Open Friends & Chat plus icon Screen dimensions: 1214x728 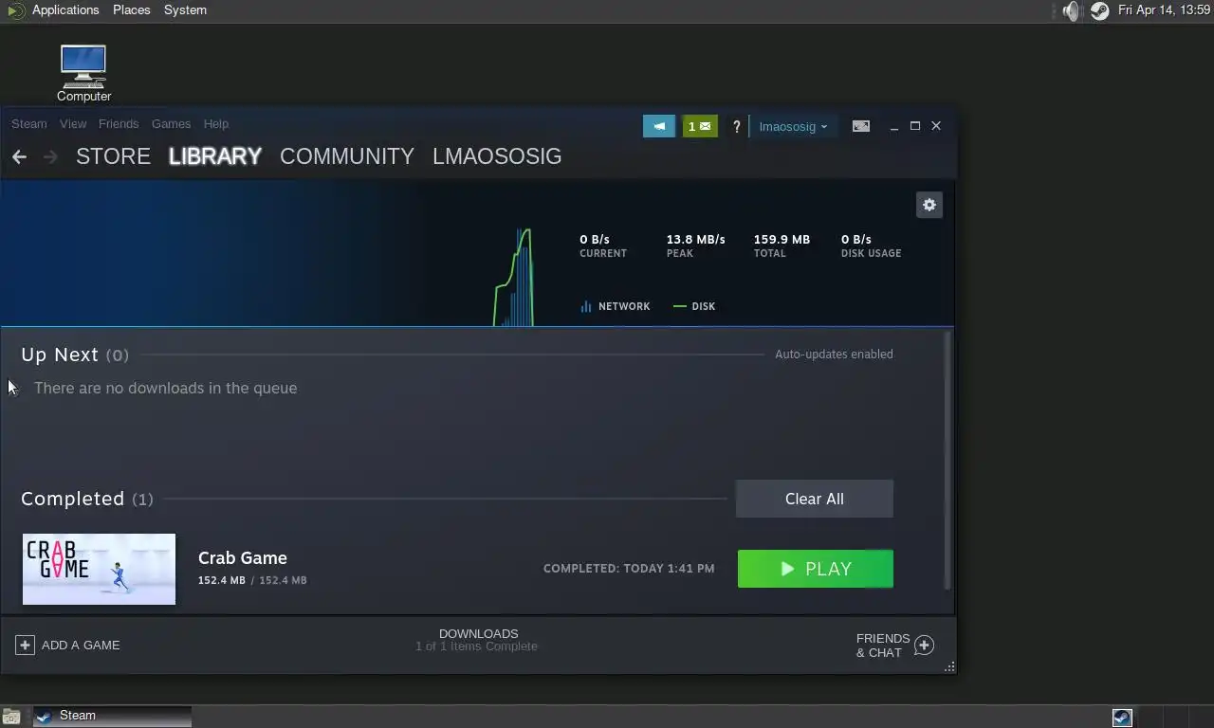point(924,646)
